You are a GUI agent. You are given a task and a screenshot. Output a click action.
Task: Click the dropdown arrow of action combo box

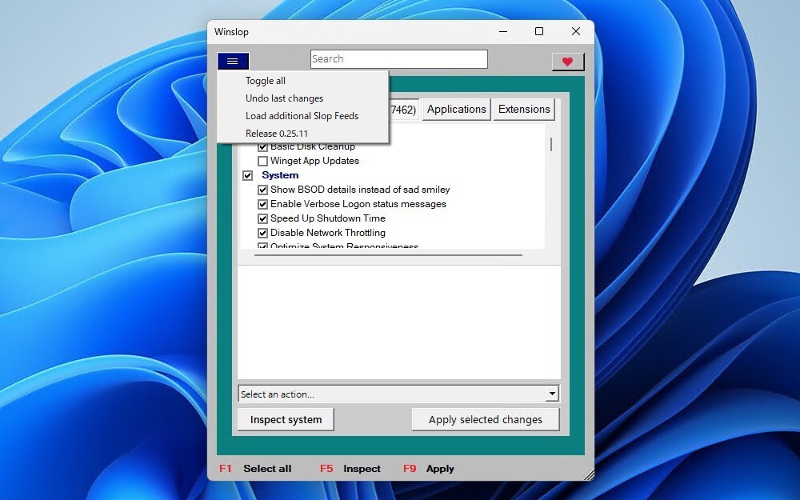(552, 394)
